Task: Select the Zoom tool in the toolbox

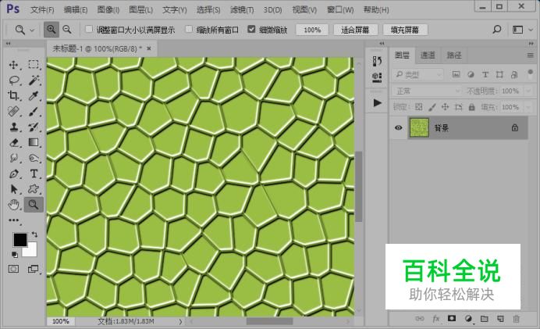Action: tap(34, 205)
